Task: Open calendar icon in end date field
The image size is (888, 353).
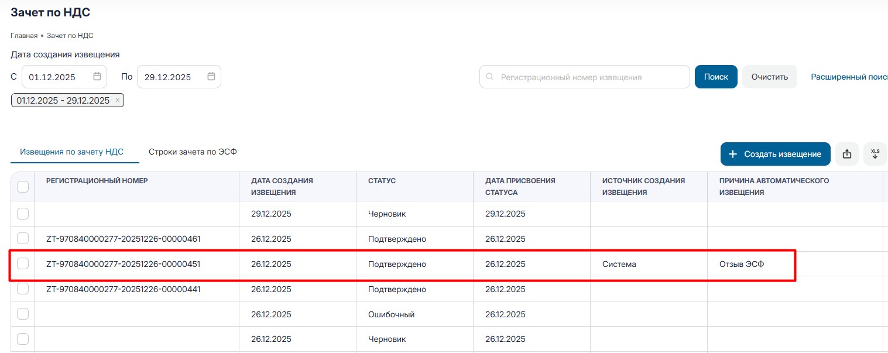Action: 211,77
